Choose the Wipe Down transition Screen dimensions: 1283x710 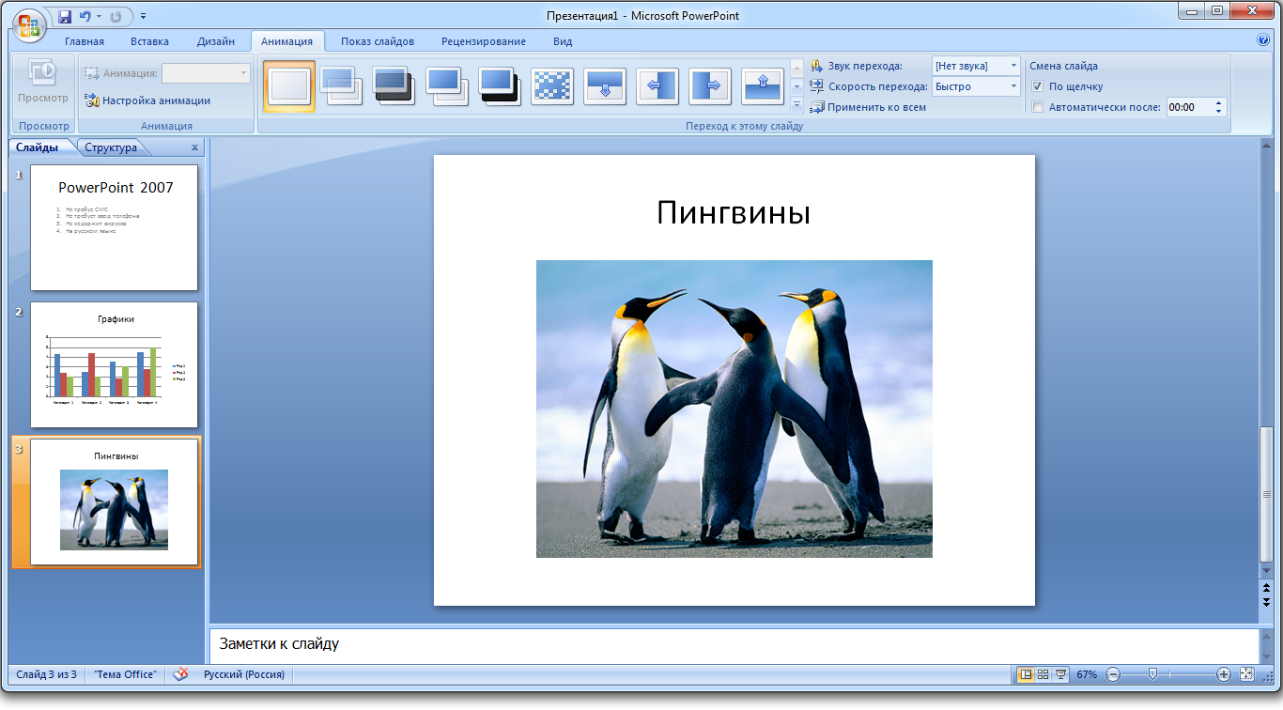[605, 86]
